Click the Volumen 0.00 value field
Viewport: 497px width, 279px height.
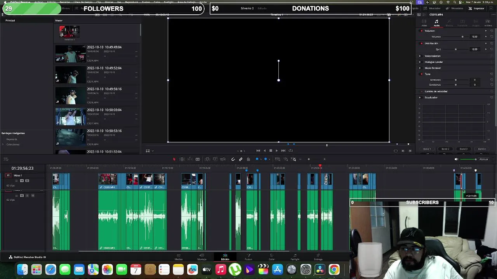(474, 37)
